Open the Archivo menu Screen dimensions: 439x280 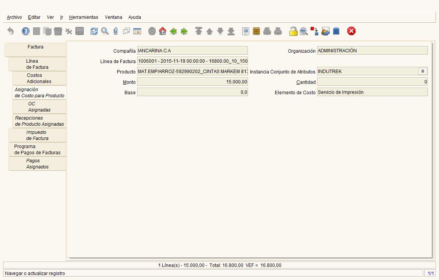(x=14, y=17)
